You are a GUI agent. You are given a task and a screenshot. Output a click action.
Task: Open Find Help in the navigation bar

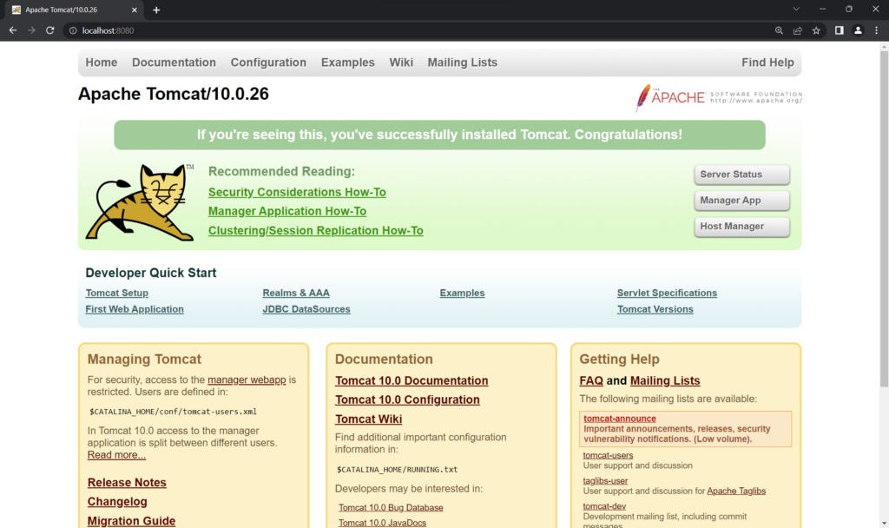[x=767, y=63]
